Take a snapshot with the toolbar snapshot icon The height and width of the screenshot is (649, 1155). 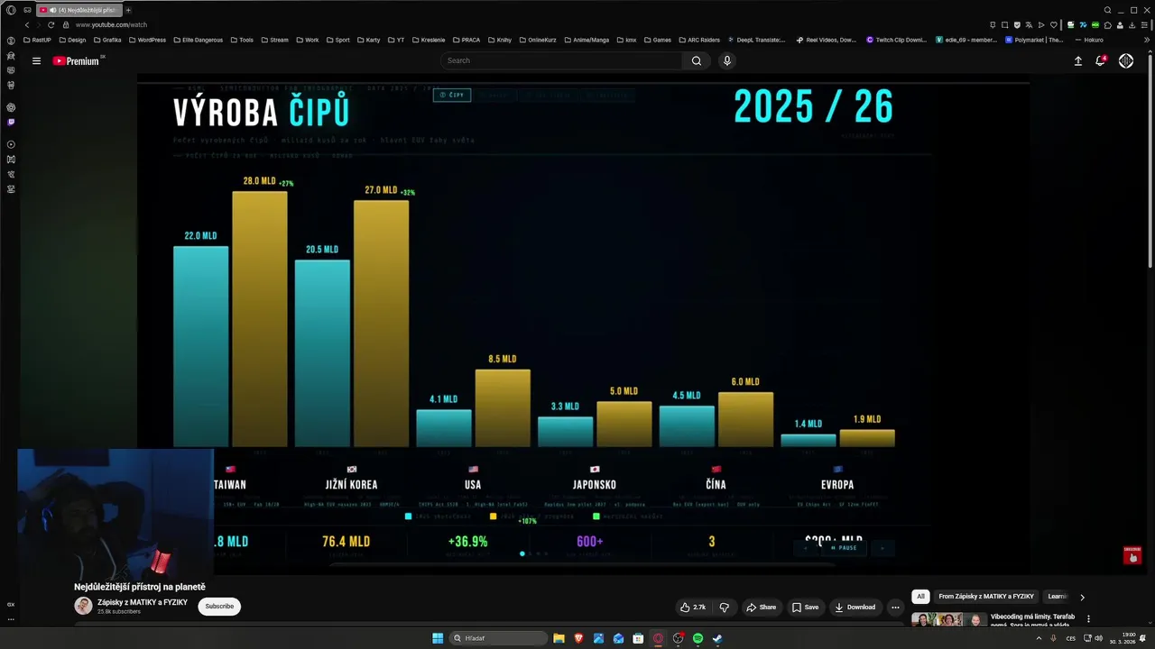(x=1005, y=24)
